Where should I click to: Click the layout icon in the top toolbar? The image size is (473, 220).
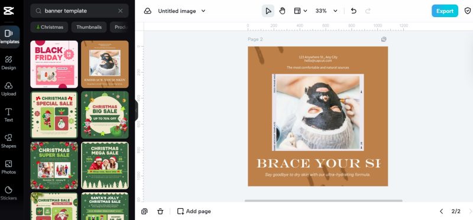coord(297,11)
